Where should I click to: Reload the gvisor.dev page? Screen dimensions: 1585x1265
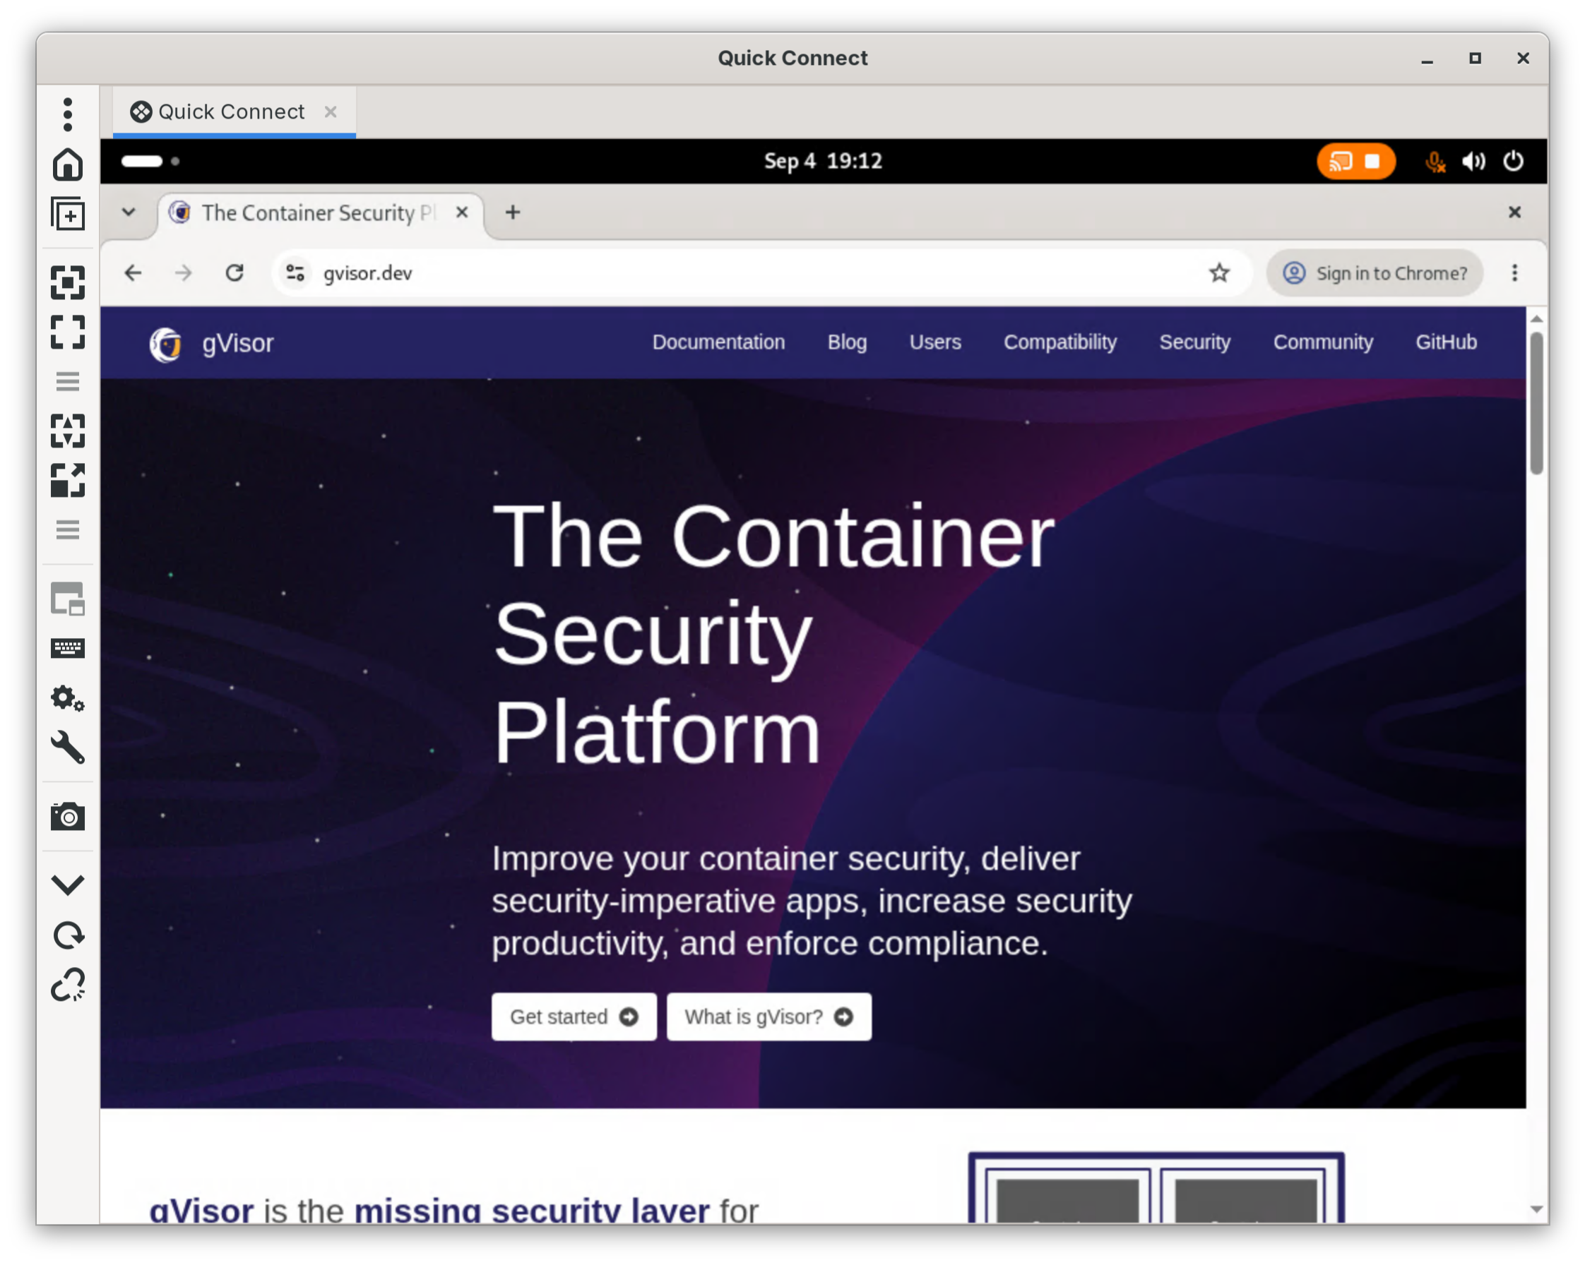pos(235,273)
